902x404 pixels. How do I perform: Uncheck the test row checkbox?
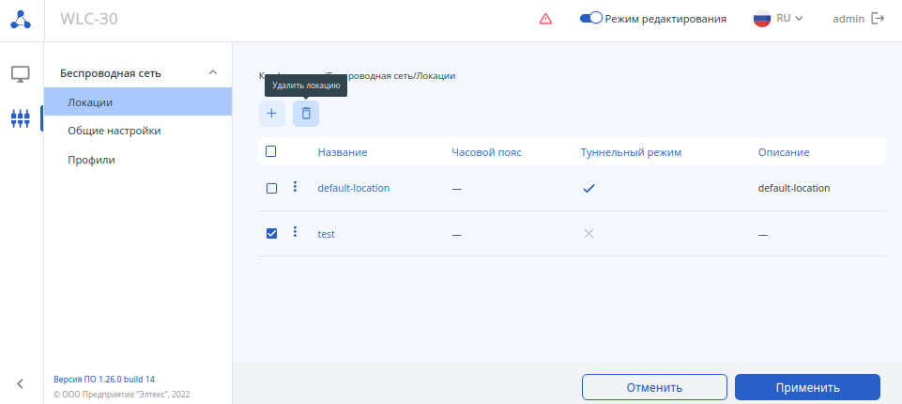[x=271, y=233]
